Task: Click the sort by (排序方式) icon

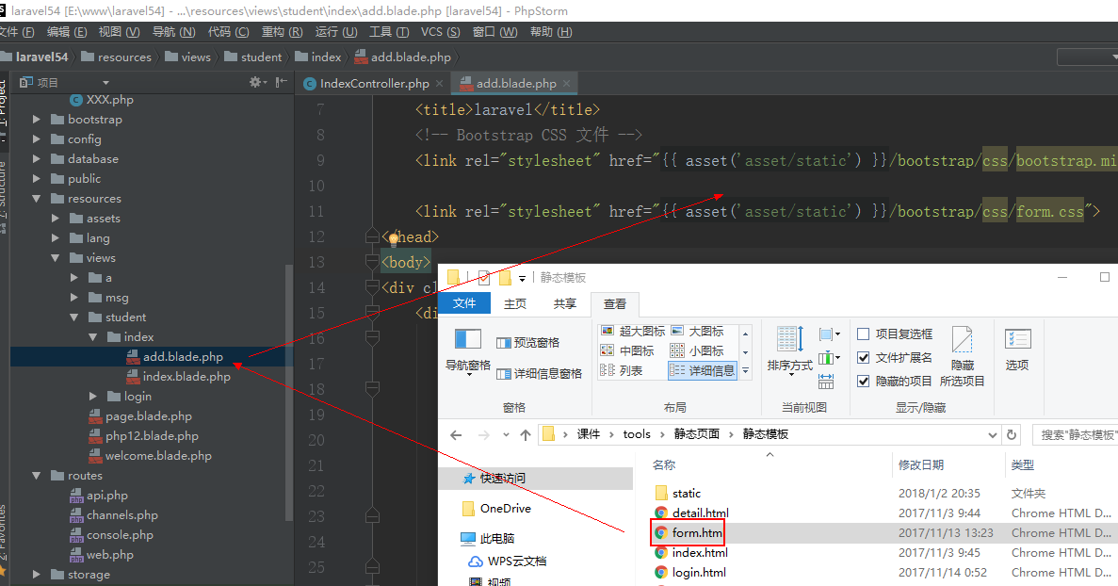Action: pos(789,349)
